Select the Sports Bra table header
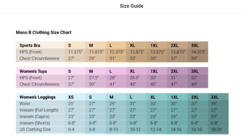 point(28,45)
